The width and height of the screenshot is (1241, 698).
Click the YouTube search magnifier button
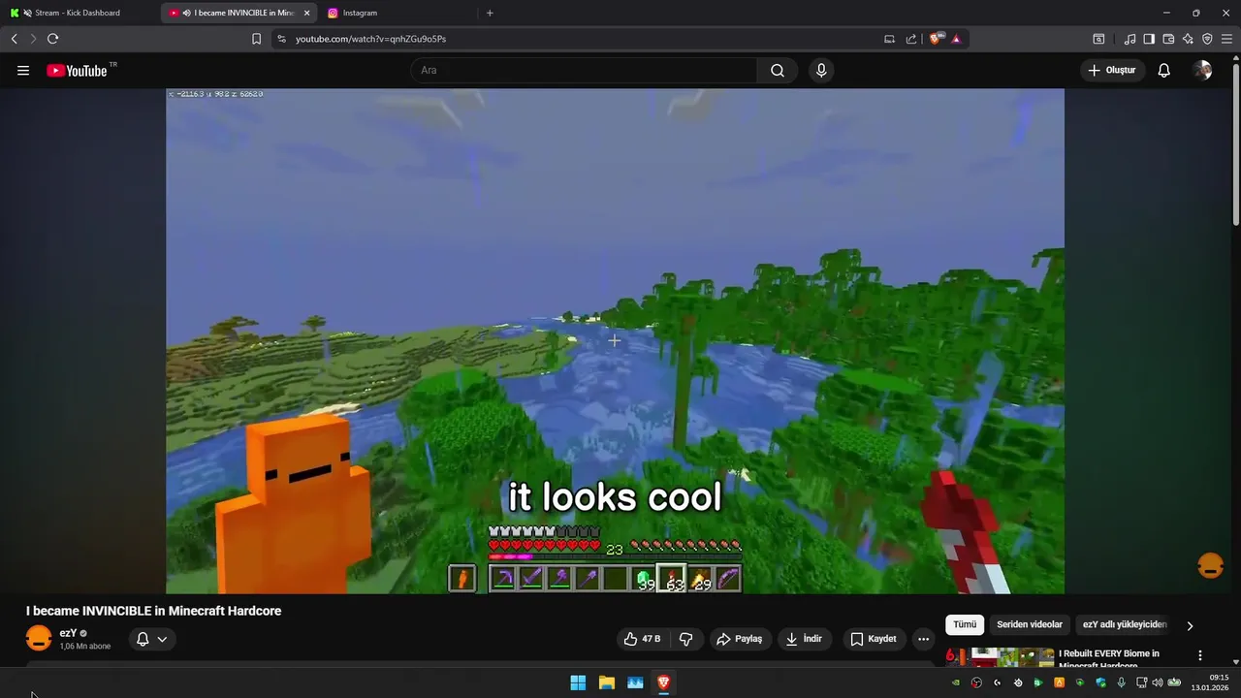coord(778,71)
